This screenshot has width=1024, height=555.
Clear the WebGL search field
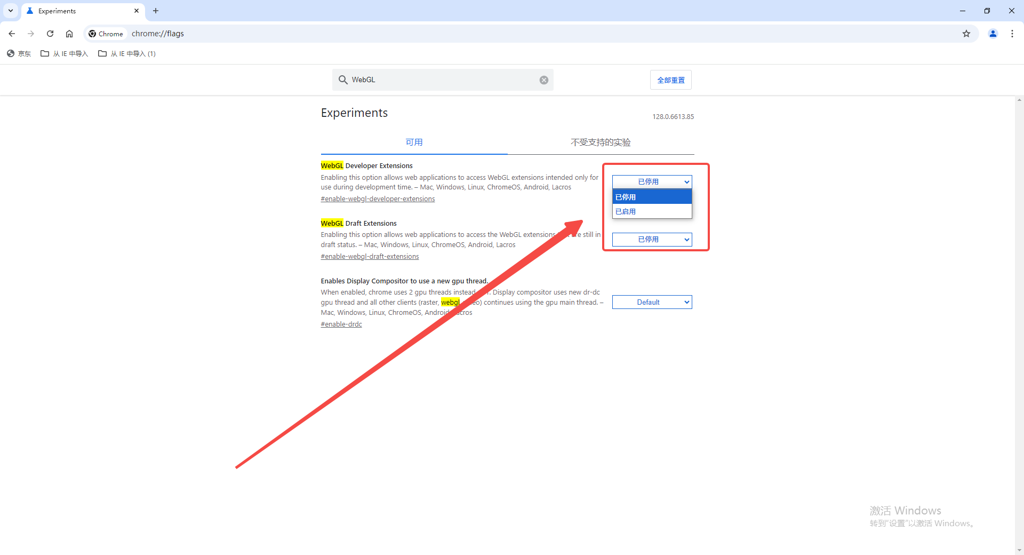(x=544, y=80)
